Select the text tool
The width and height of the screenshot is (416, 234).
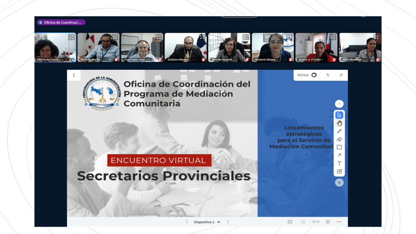tap(339, 163)
